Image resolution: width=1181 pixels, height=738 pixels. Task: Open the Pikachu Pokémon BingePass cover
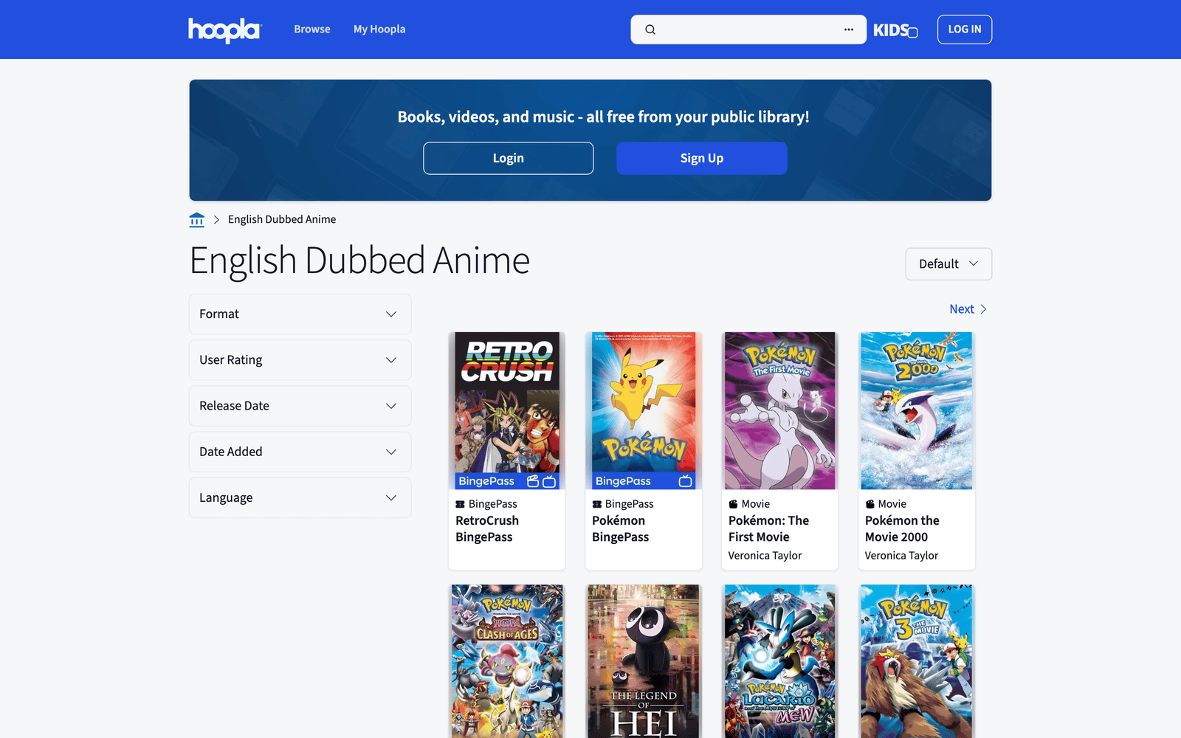(x=644, y=410)
